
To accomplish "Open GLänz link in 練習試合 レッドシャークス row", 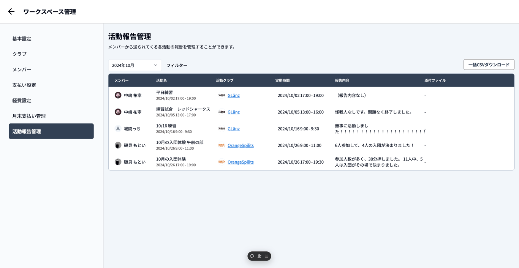I will (x=233, y=112).
